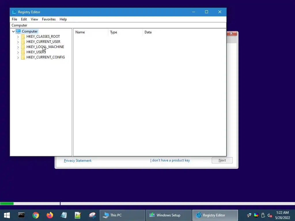Open the Windows Start menu
This screenshot has height=221, width=295.
[x=7, y=215]
